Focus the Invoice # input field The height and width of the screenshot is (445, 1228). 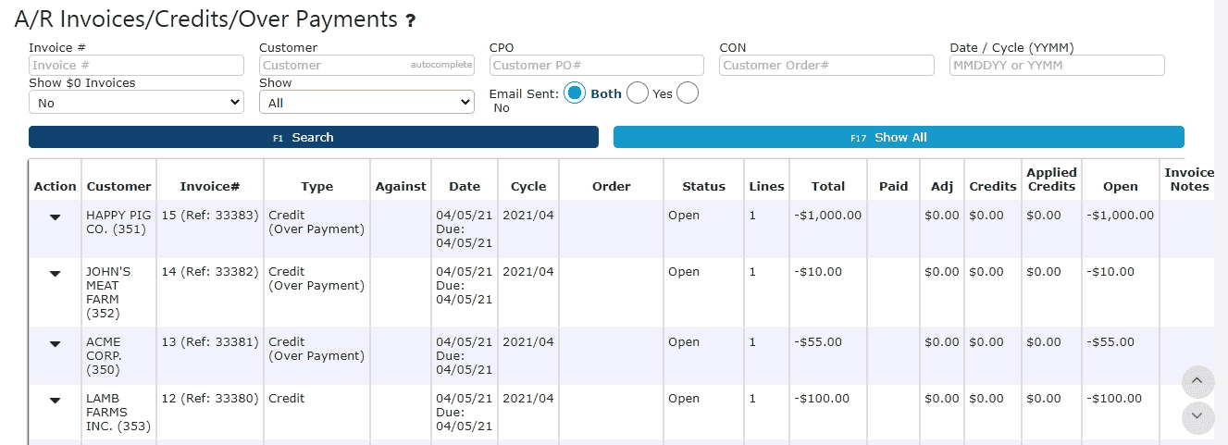(136, 66)
